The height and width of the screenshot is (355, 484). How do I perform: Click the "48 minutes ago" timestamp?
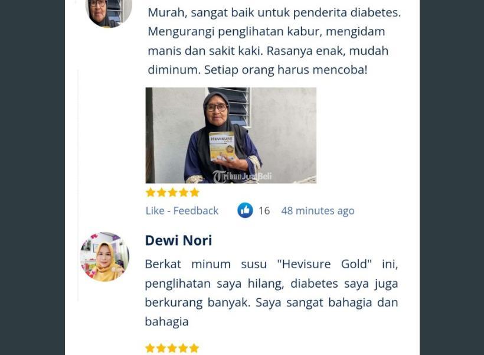318,211
